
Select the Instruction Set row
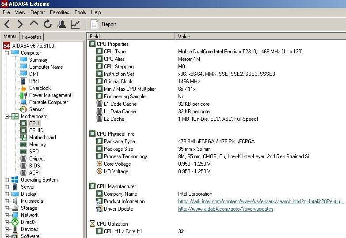217,74
